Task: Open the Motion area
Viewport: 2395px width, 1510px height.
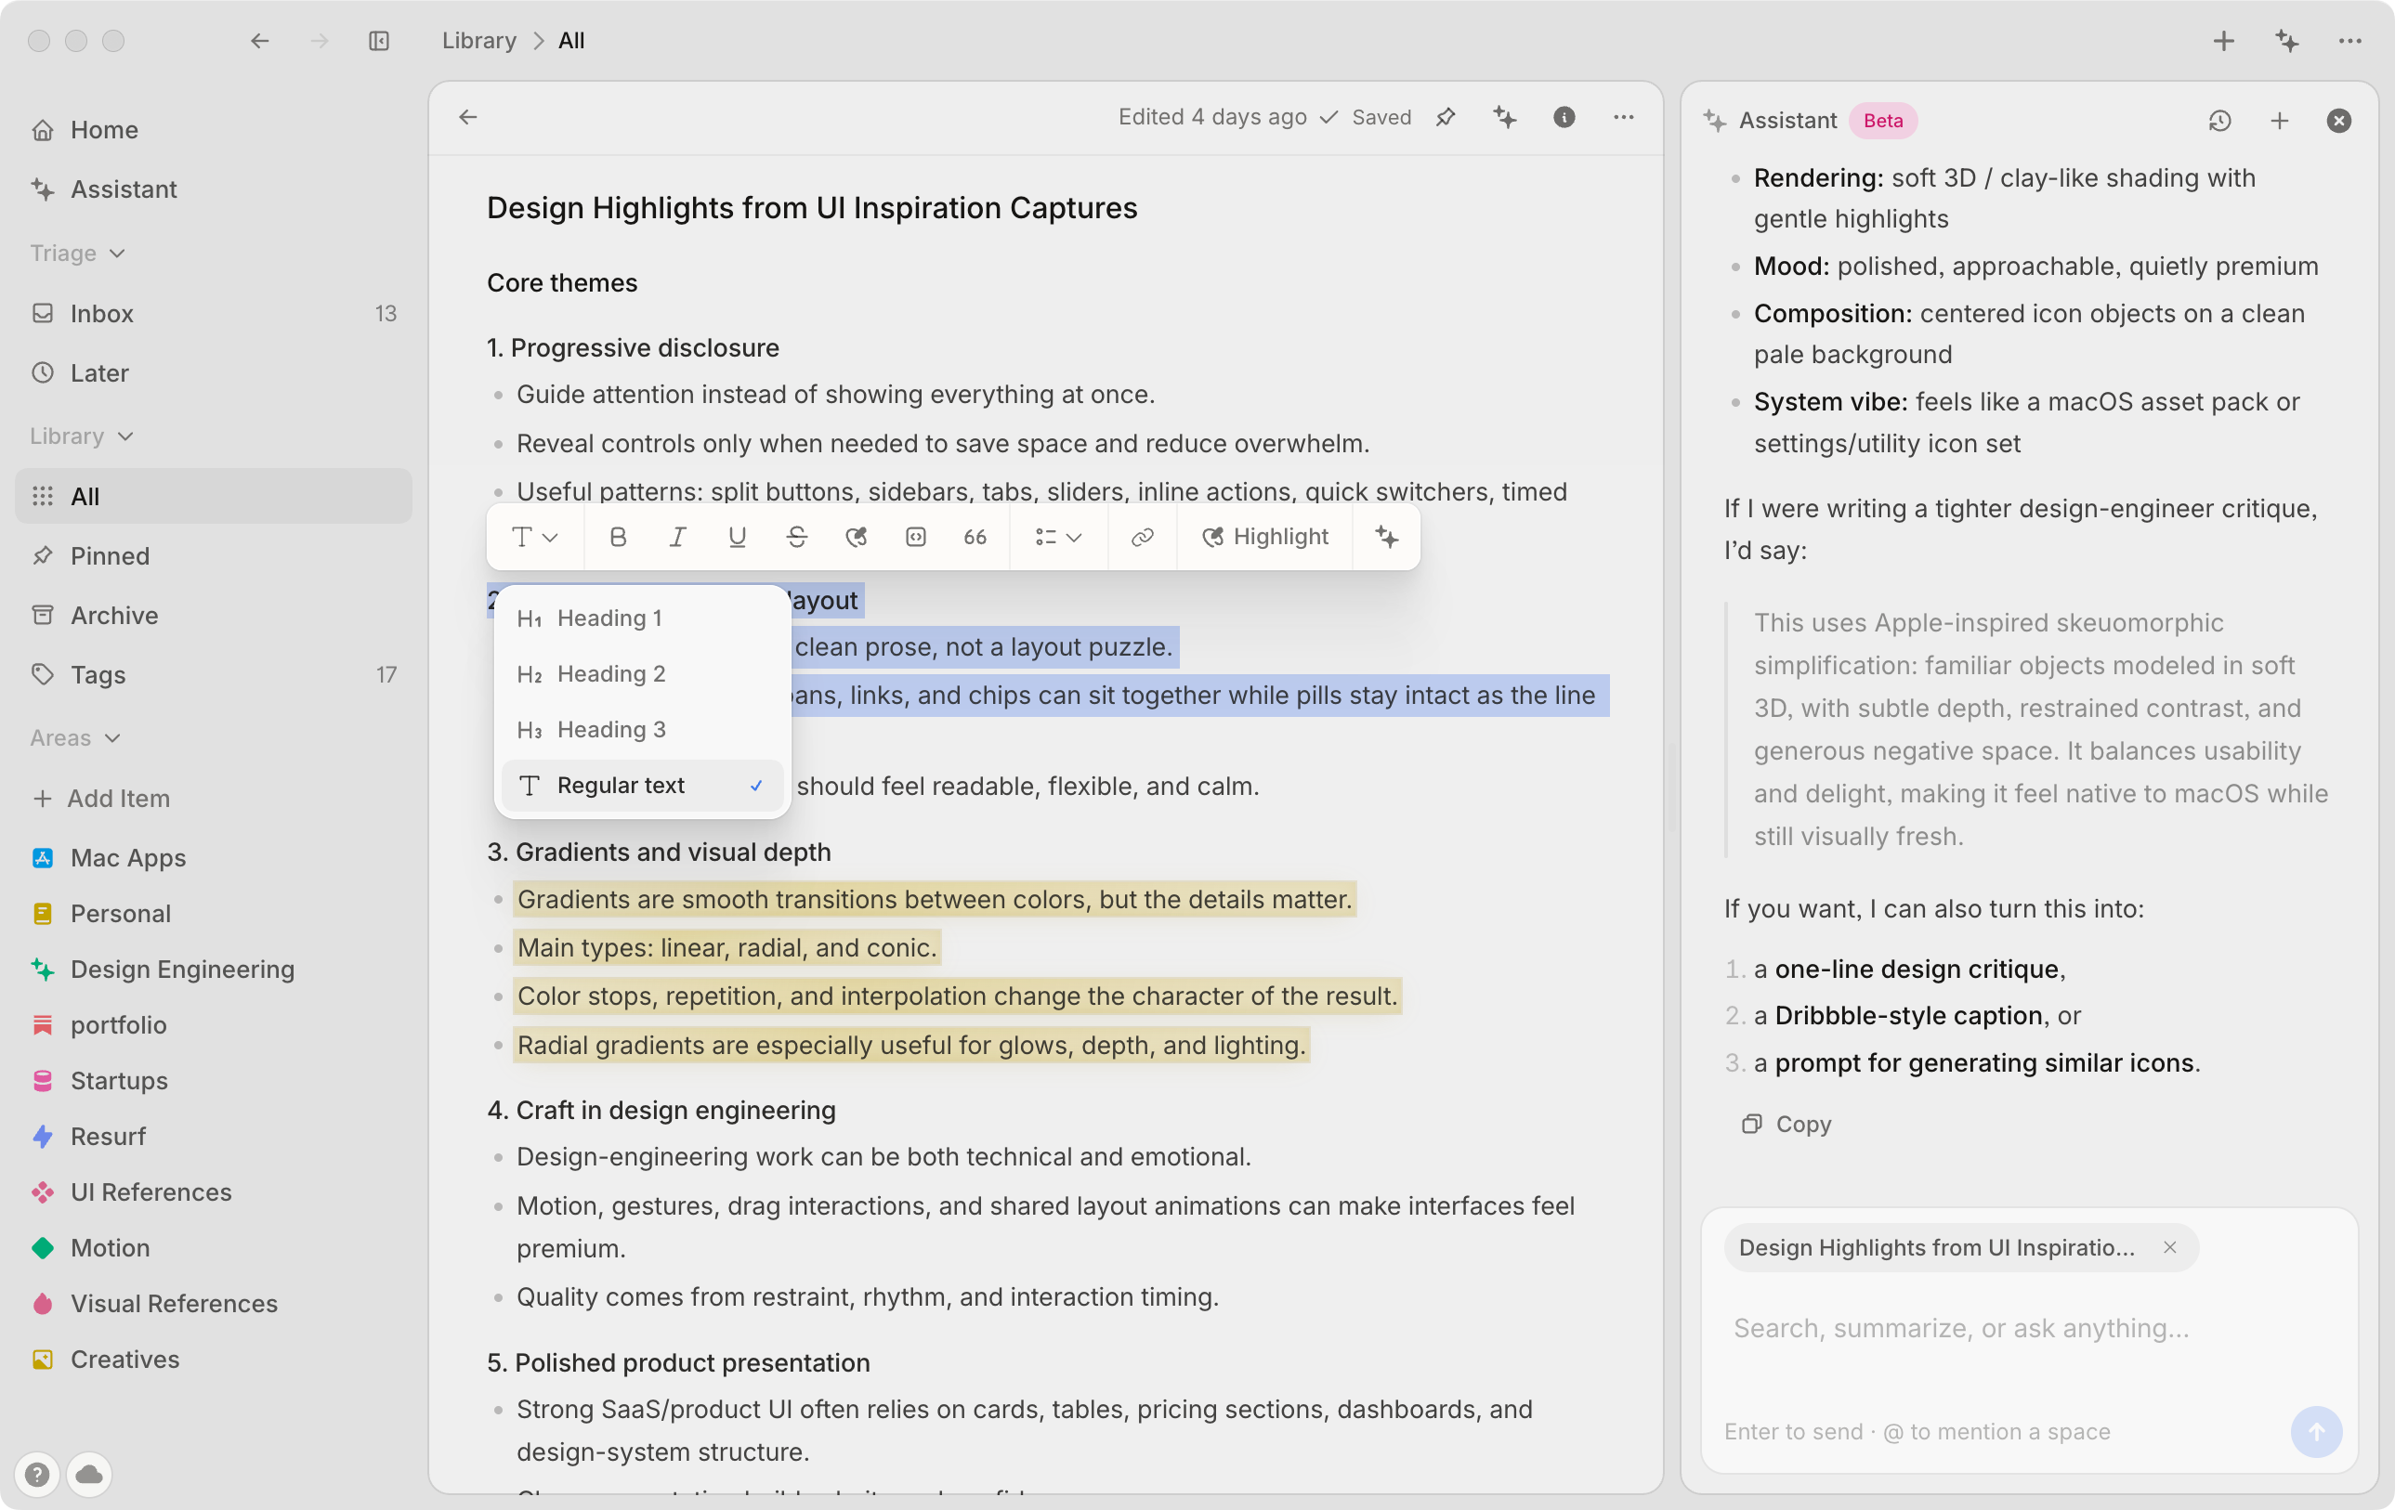Action: pos(214,1247)
